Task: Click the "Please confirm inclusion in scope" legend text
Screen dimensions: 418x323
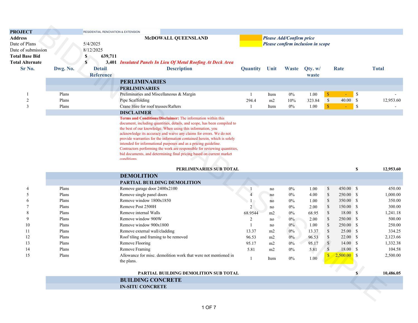Action: [297, 44]
